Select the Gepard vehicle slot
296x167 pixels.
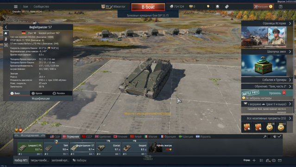tap(134, 148)
